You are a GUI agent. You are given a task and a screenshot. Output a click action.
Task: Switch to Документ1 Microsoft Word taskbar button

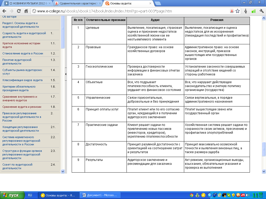click(x=100, y=195)
